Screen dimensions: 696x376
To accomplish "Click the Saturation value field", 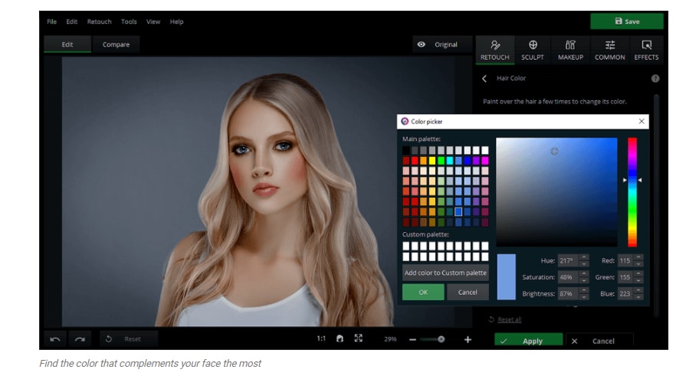I will point(569,277).
